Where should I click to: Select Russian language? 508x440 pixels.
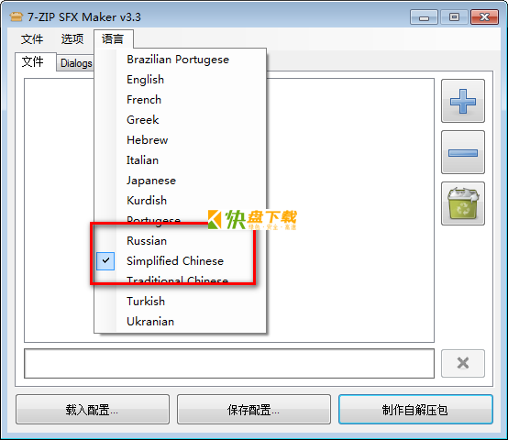(180, 241)
